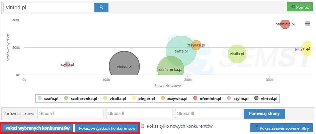Toggle vinted.pl legend entry
Image resolution: width=316 pixels, height=134 pixels.
[265, 99]
